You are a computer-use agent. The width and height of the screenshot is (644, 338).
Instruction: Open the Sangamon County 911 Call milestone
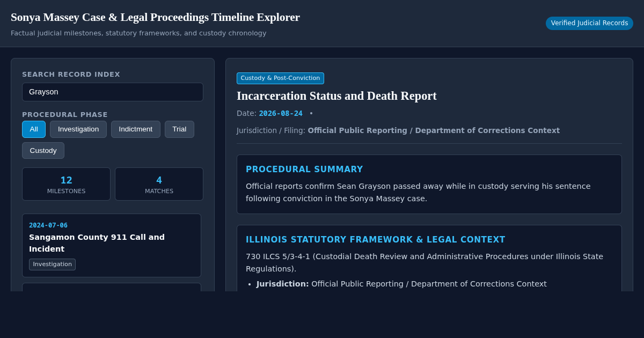pyautogui.click(x=112, y=245)
